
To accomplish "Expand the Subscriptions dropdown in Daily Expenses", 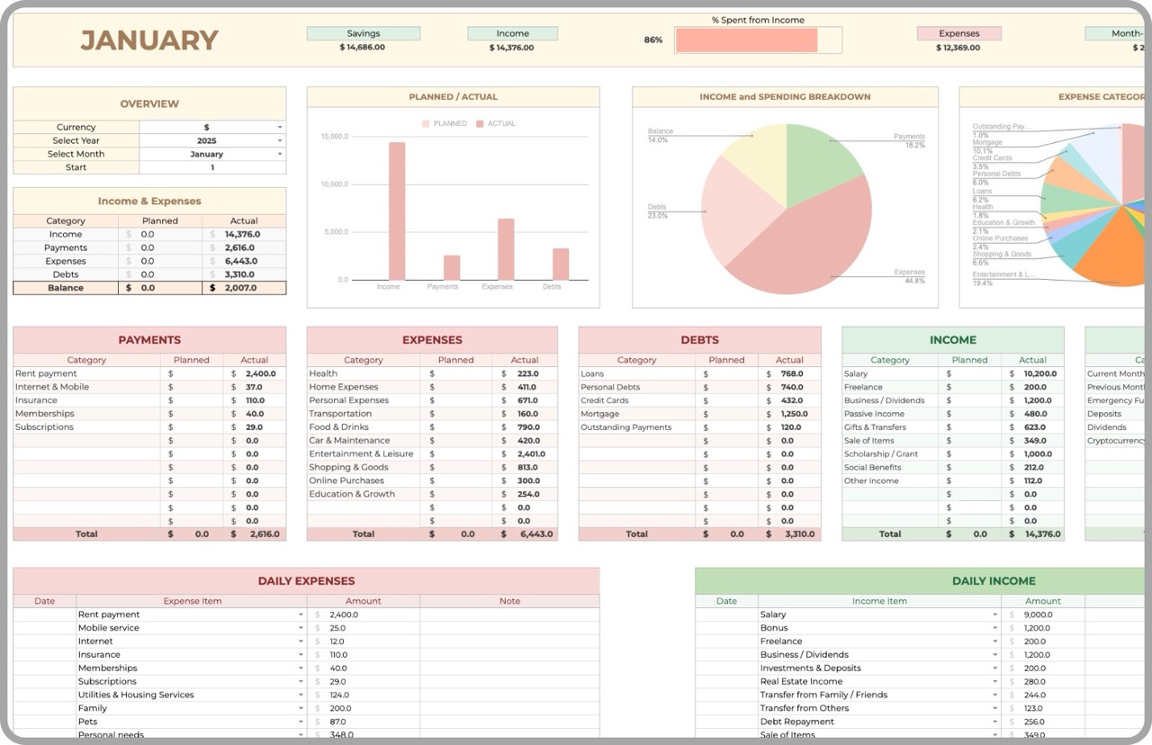I will tap(301, 681).
